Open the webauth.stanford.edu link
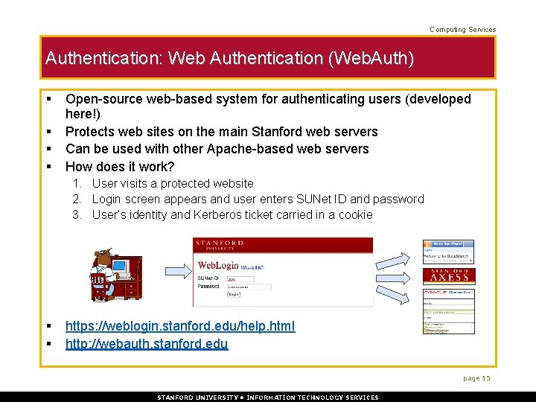The width and height of the screenshot is (536, 402). [x=147, y=343]
